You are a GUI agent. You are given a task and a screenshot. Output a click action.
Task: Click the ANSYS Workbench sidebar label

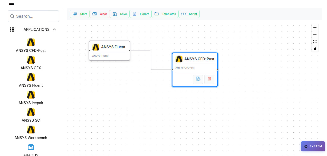(31, 138)
